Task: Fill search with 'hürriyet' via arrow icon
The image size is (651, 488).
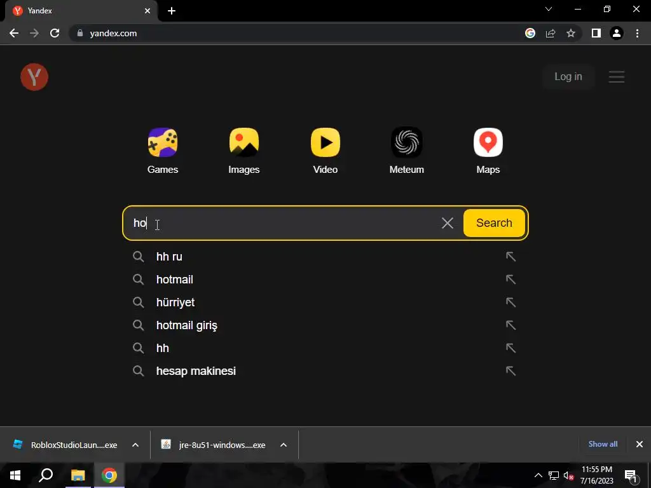Action: tap(511, 302)
